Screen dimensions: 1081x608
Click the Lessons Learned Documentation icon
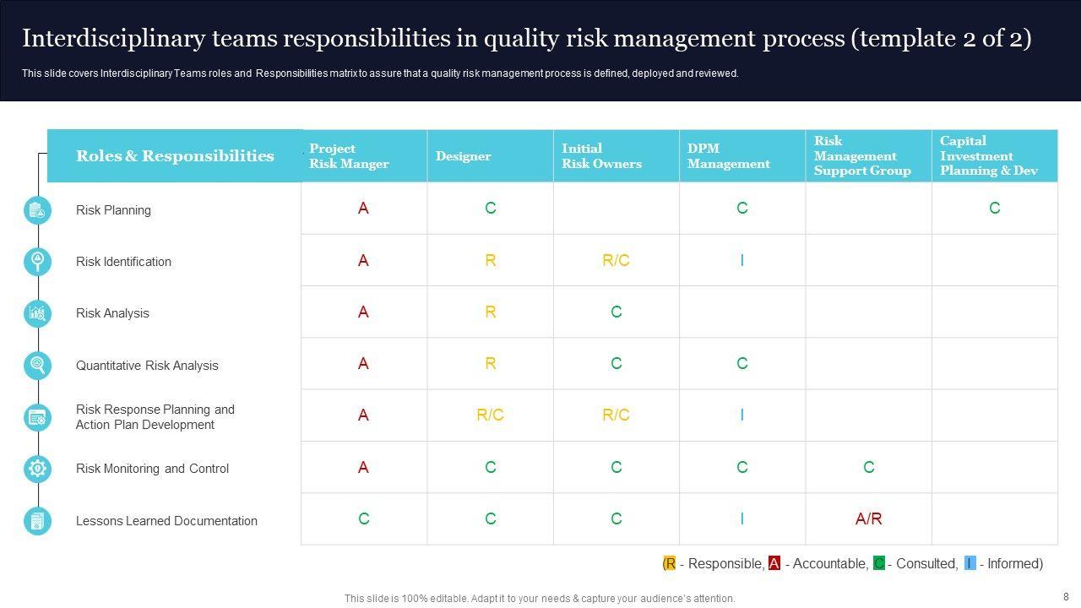(x=37, y=521)
